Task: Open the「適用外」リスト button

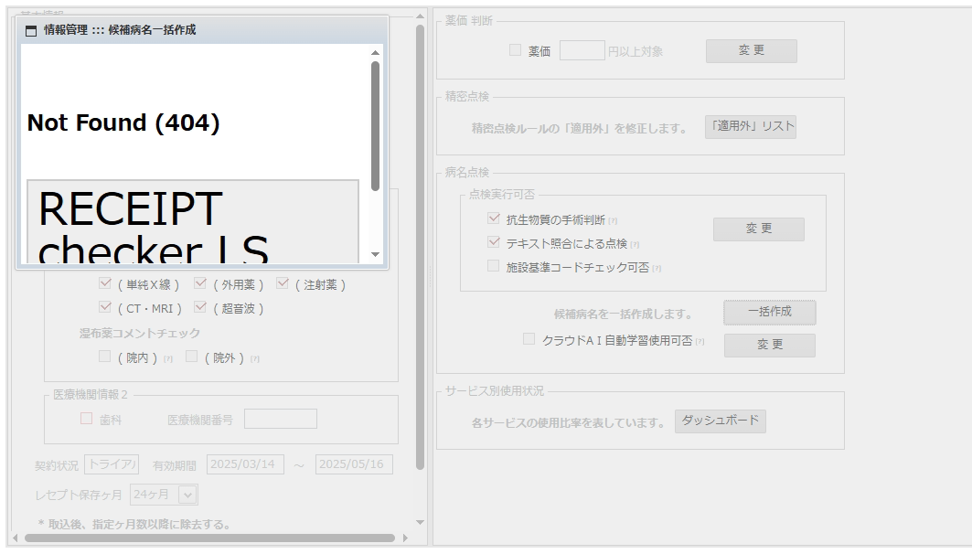Action: (751, 126)
